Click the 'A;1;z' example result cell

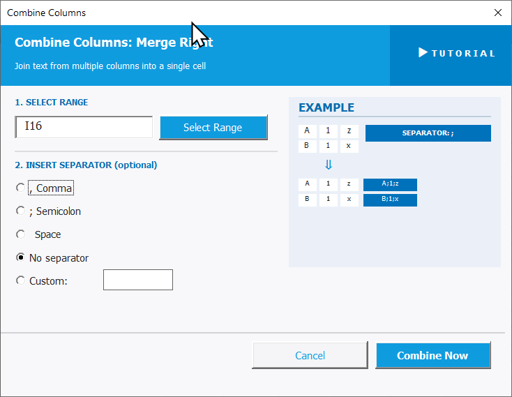tap(390, 184)
